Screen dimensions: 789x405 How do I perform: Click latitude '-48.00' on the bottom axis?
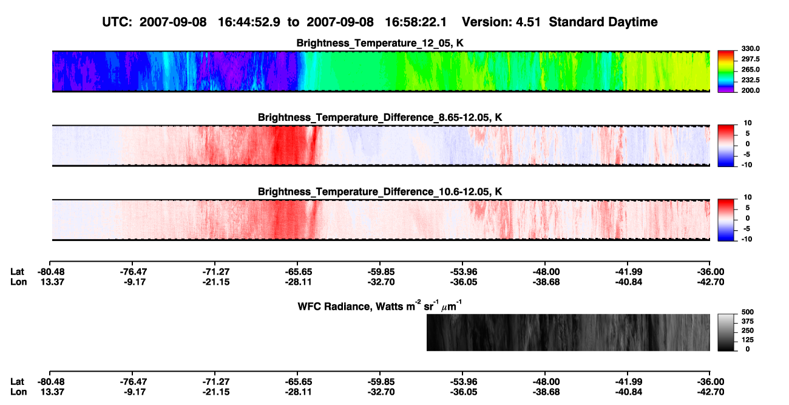(545, 381)
